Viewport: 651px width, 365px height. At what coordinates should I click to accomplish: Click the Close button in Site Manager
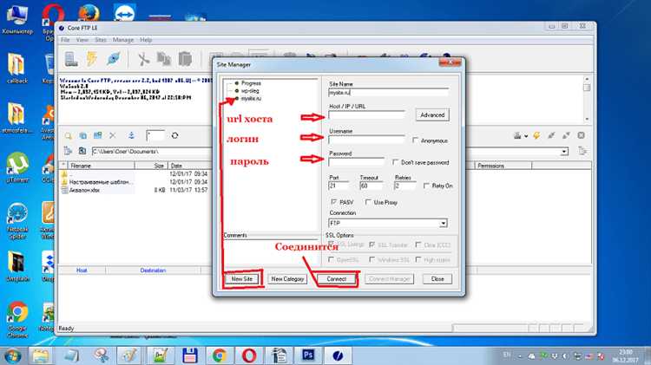437,278
